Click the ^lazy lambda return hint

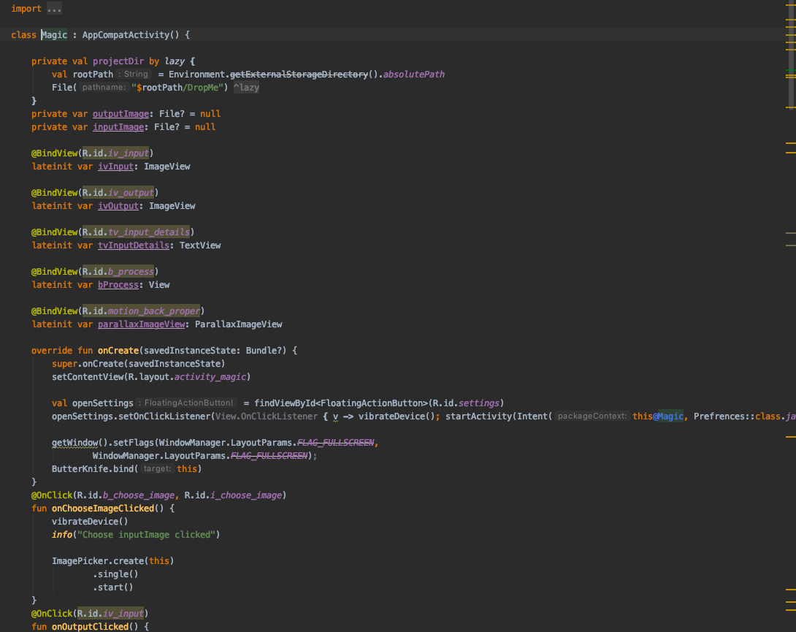[x=246, y=88]
